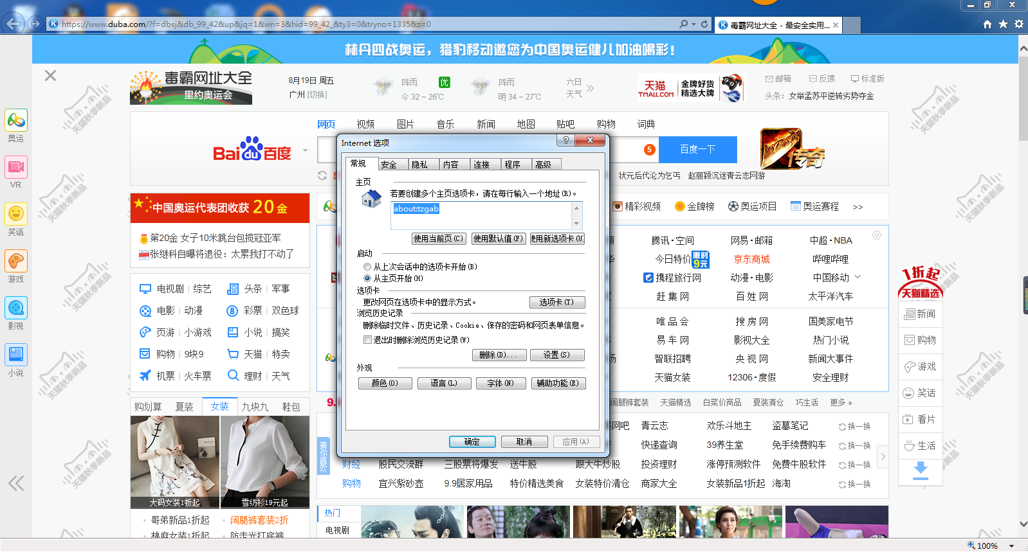Expand the Baidu search engine dropdown arrow

click(305, 150)
